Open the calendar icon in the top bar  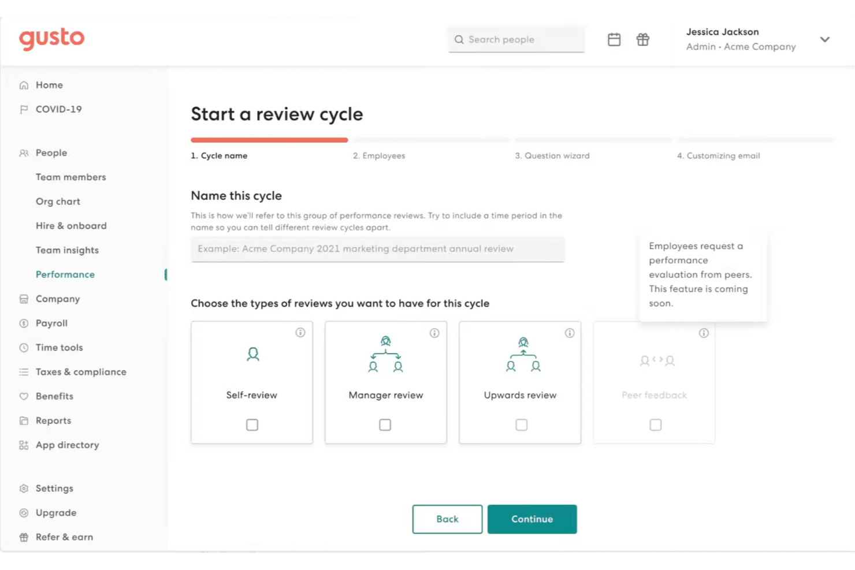pyautogui.click(x=614, y=39)
